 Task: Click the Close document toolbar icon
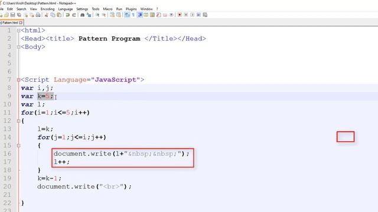pos(25,15)
